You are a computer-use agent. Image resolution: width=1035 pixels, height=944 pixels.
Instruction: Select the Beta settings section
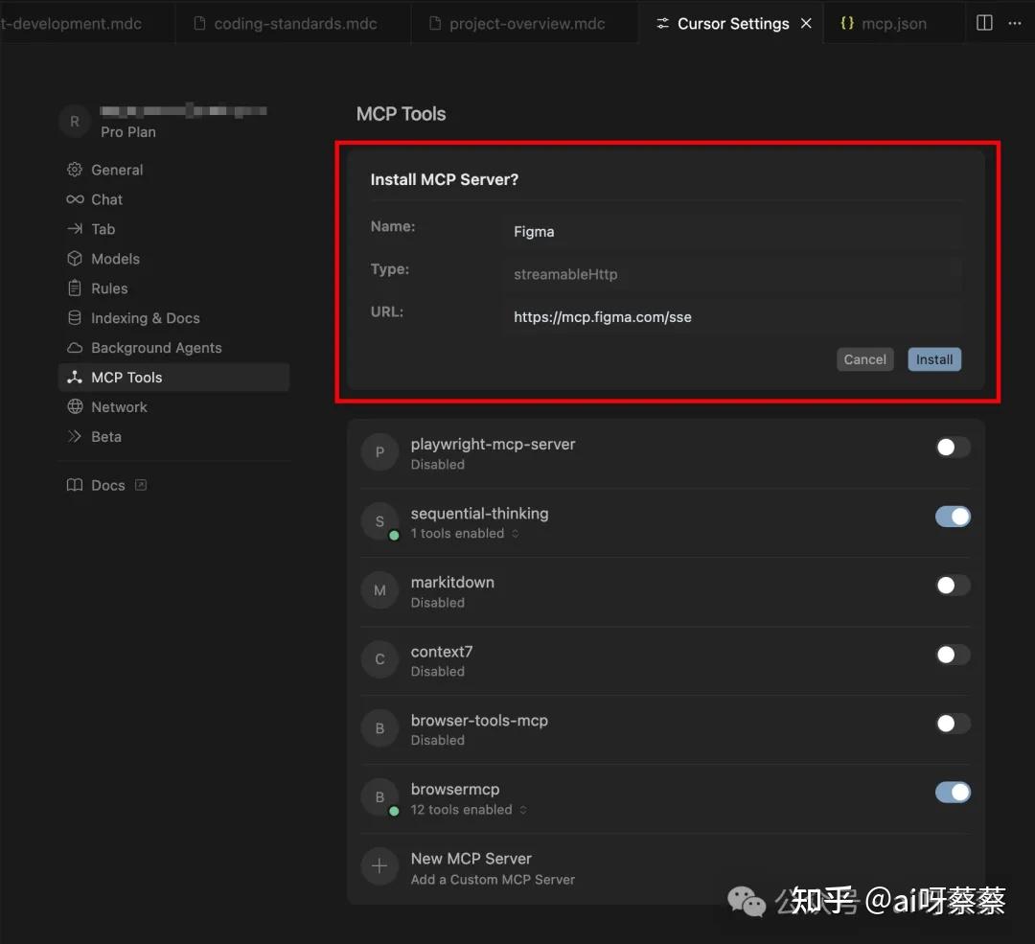point(105,436)
